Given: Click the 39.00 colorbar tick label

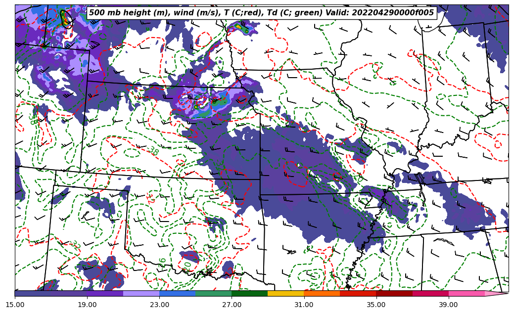Looking at the screenshot, I should tap(448, 305).
